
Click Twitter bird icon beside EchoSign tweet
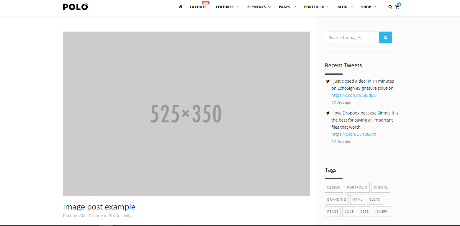pyautogui.click(x=328, y=81)
